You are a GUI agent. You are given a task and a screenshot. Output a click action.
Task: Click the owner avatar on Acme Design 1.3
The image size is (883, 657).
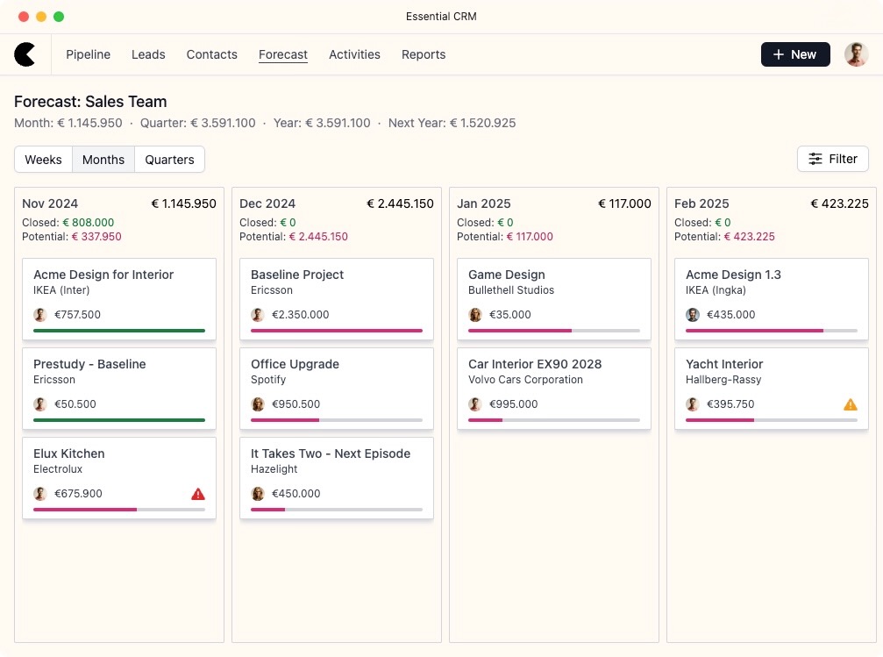692,314
